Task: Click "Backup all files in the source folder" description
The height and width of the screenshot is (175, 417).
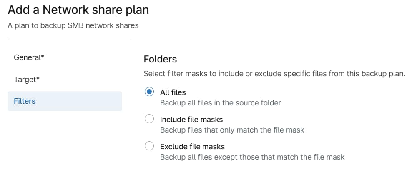Action: (221, 102)
